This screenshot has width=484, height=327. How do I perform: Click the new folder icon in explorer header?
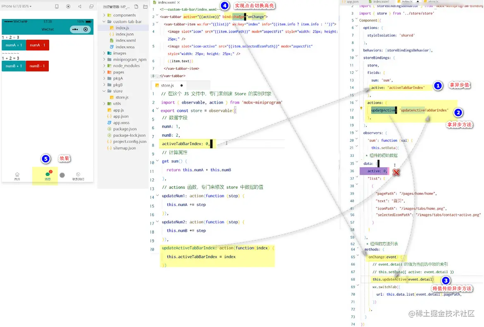pos(145,7)
